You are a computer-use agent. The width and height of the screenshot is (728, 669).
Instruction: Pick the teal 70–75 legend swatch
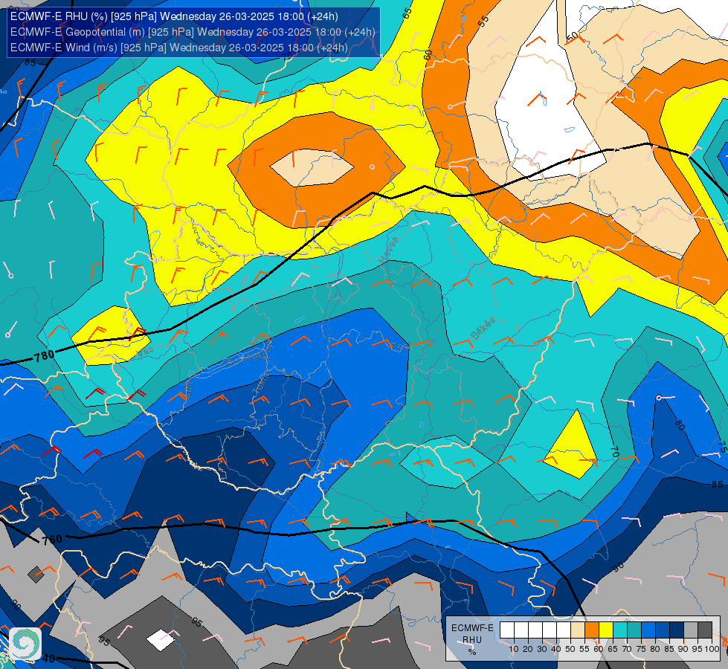634,630
